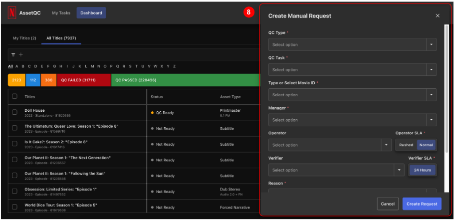
Task: Select the All Titles (7937) tab
Action: tap(61, 38)
